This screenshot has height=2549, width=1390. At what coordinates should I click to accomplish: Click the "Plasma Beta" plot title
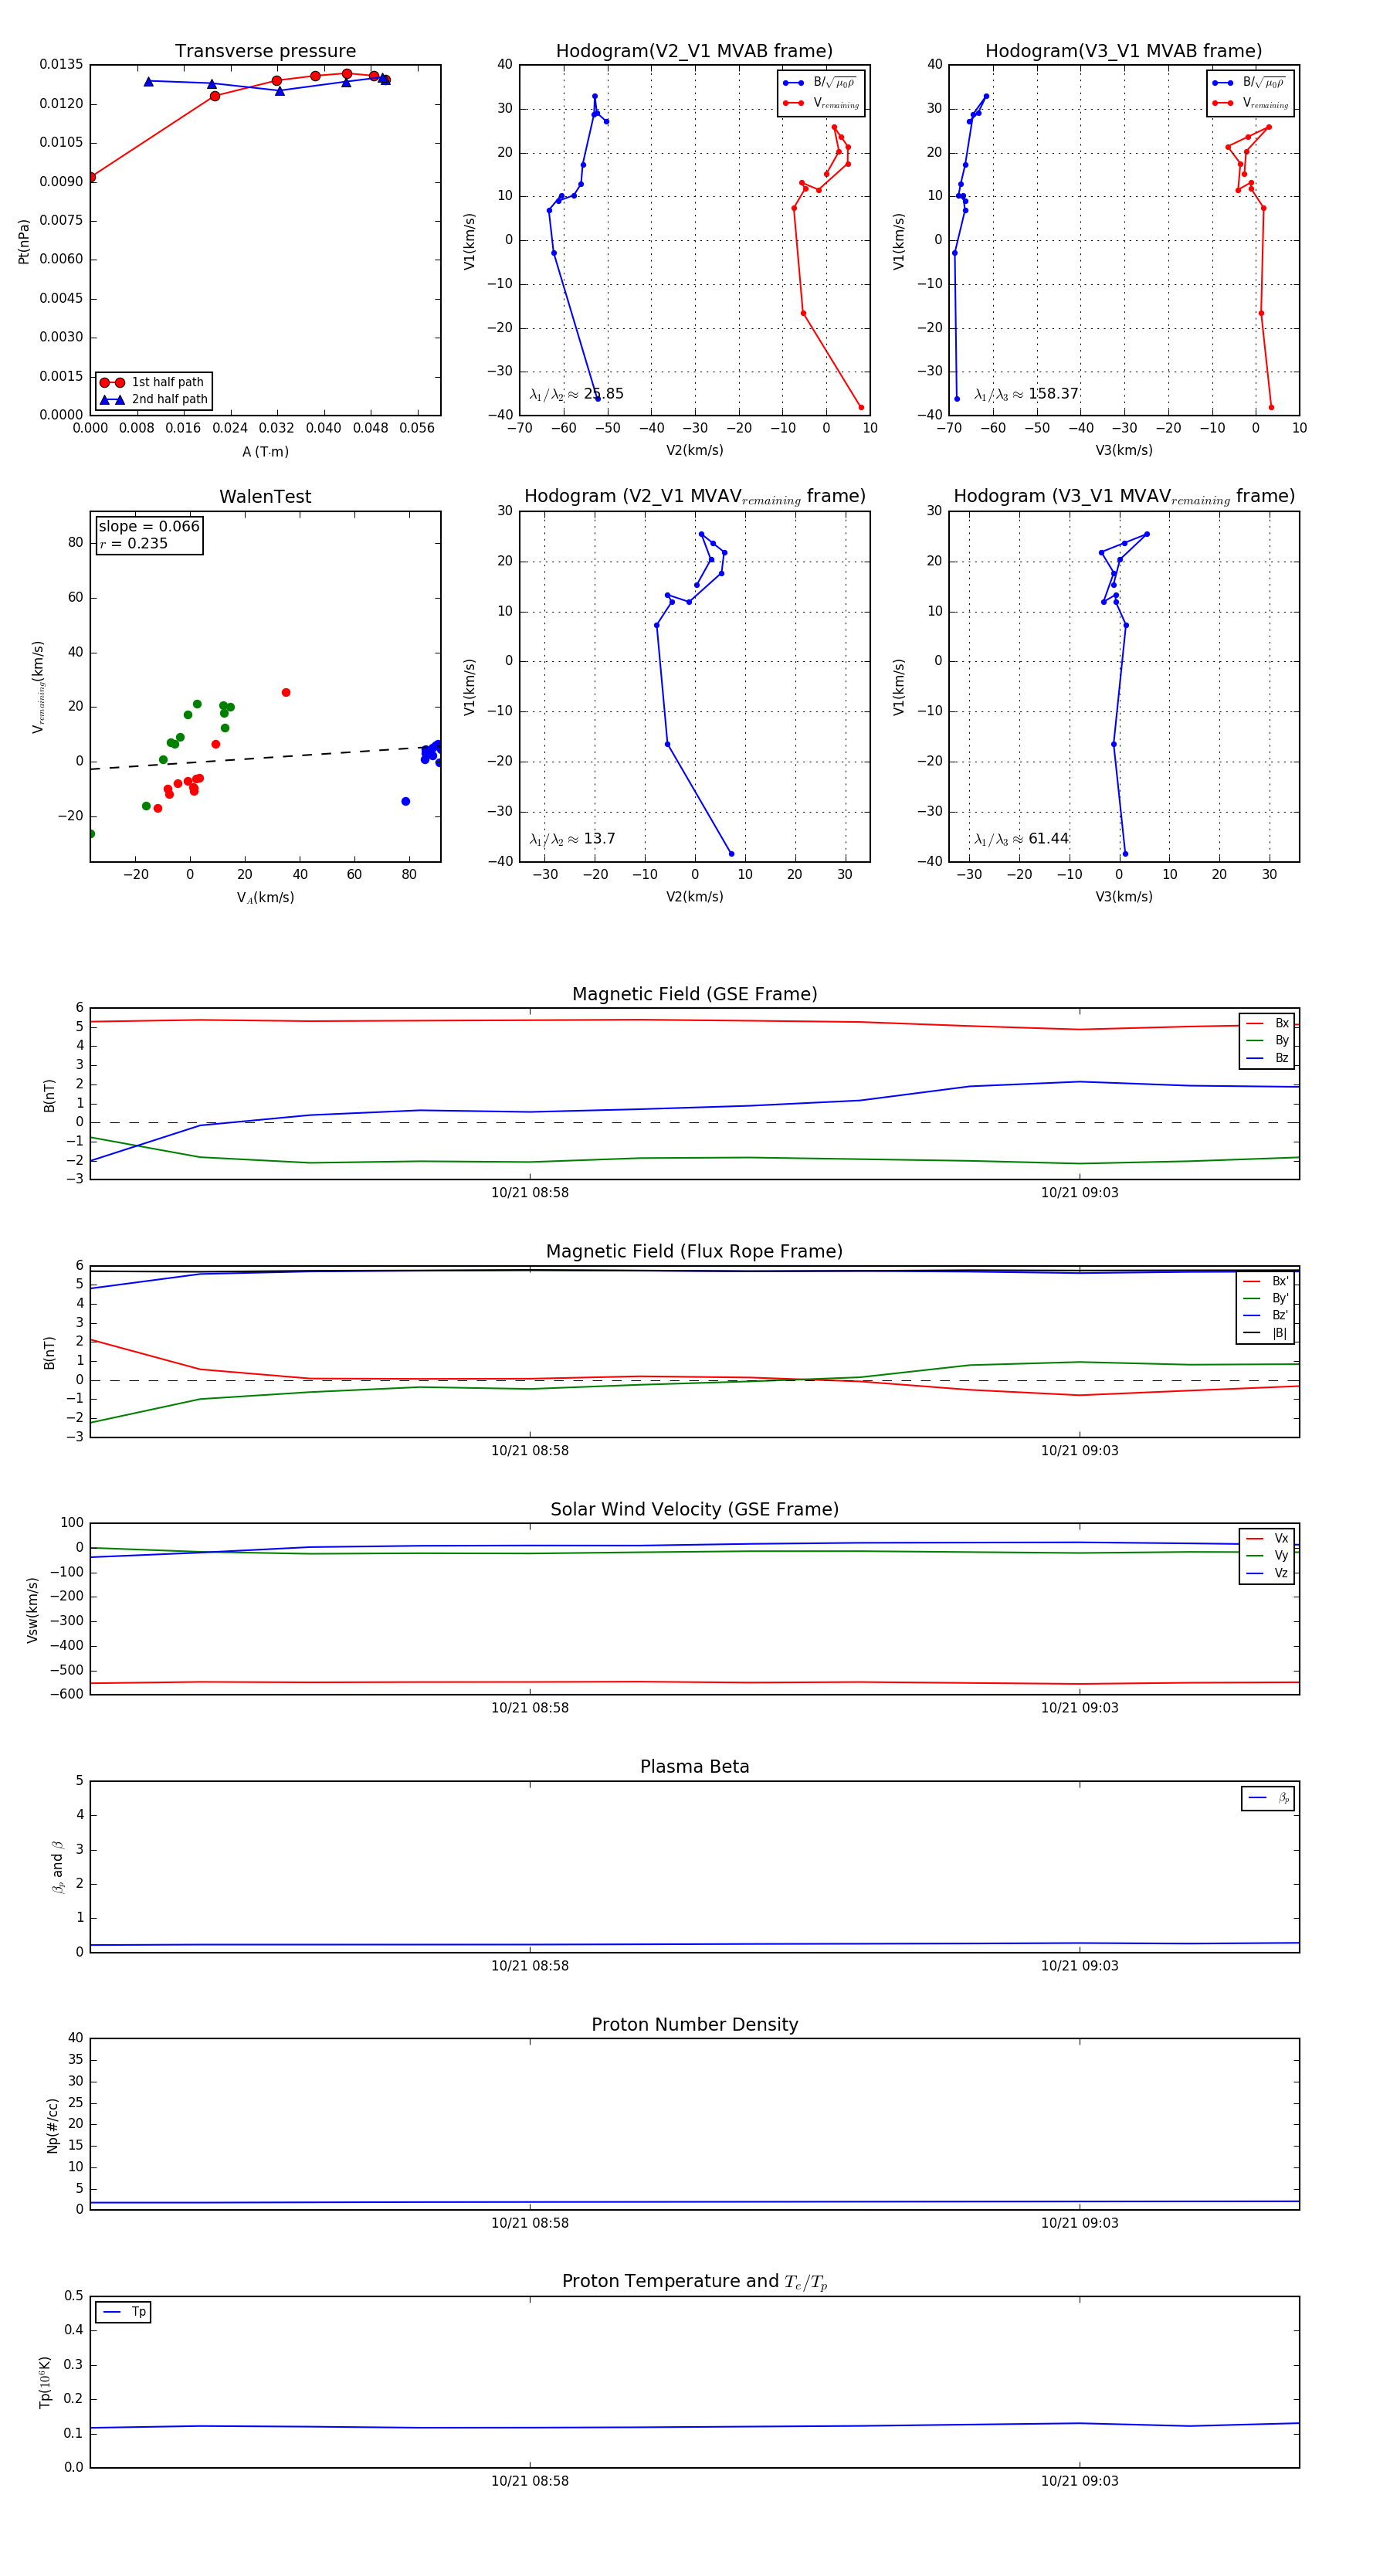point(694,1767)
